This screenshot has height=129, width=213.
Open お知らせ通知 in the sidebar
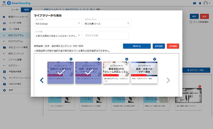15,84
